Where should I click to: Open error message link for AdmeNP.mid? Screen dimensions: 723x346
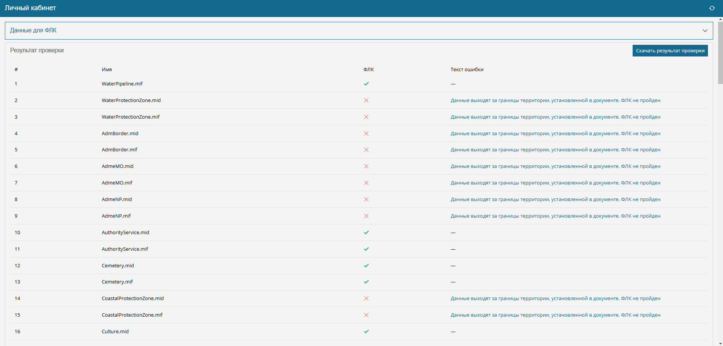[x=555, y=200]
